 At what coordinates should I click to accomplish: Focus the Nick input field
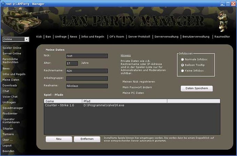coord(87,56)
